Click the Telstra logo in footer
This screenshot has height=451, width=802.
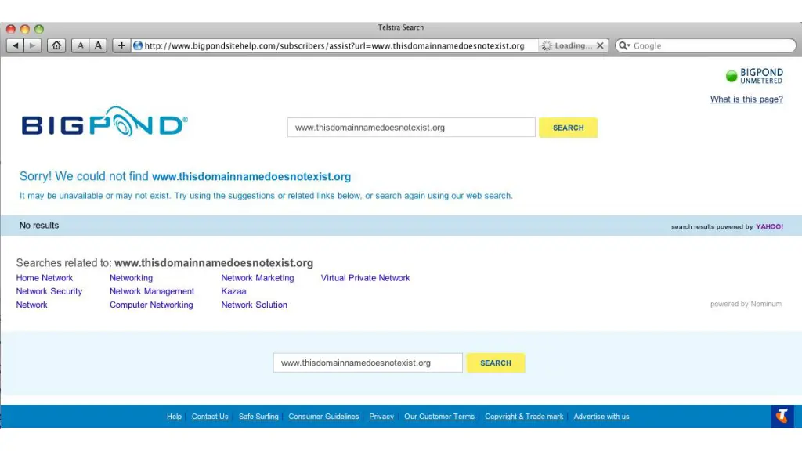click(782, 416)
